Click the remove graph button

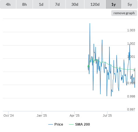pyautogui.click(x=124, y=13)
